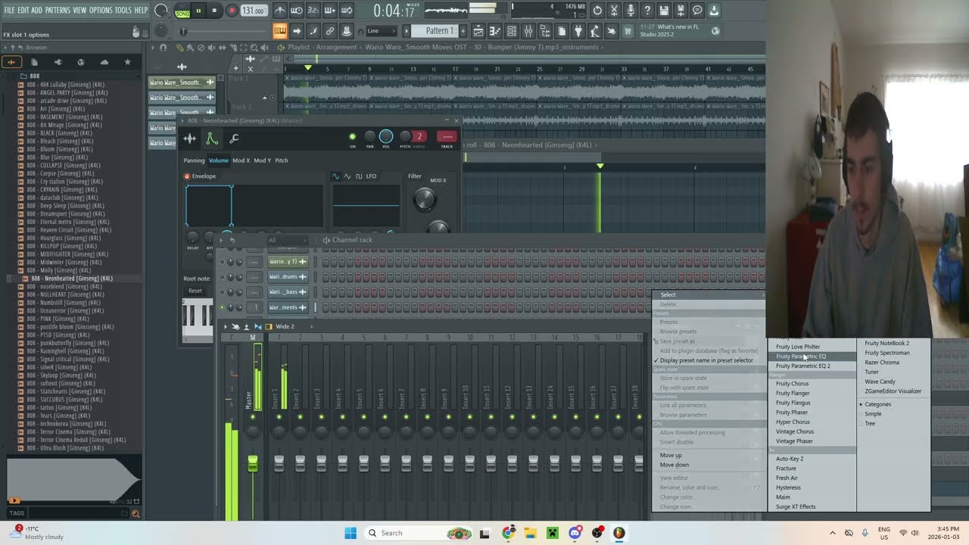Open the TOOLS menu
This screenshot has height=545, width=969.
tap(123, 10)
